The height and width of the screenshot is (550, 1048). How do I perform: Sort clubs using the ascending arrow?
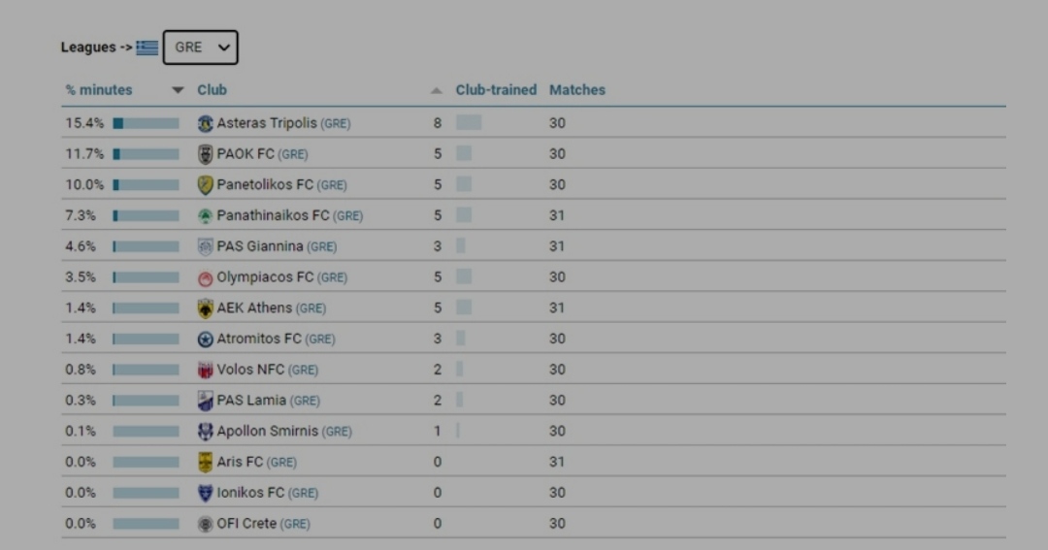point(436,90)
